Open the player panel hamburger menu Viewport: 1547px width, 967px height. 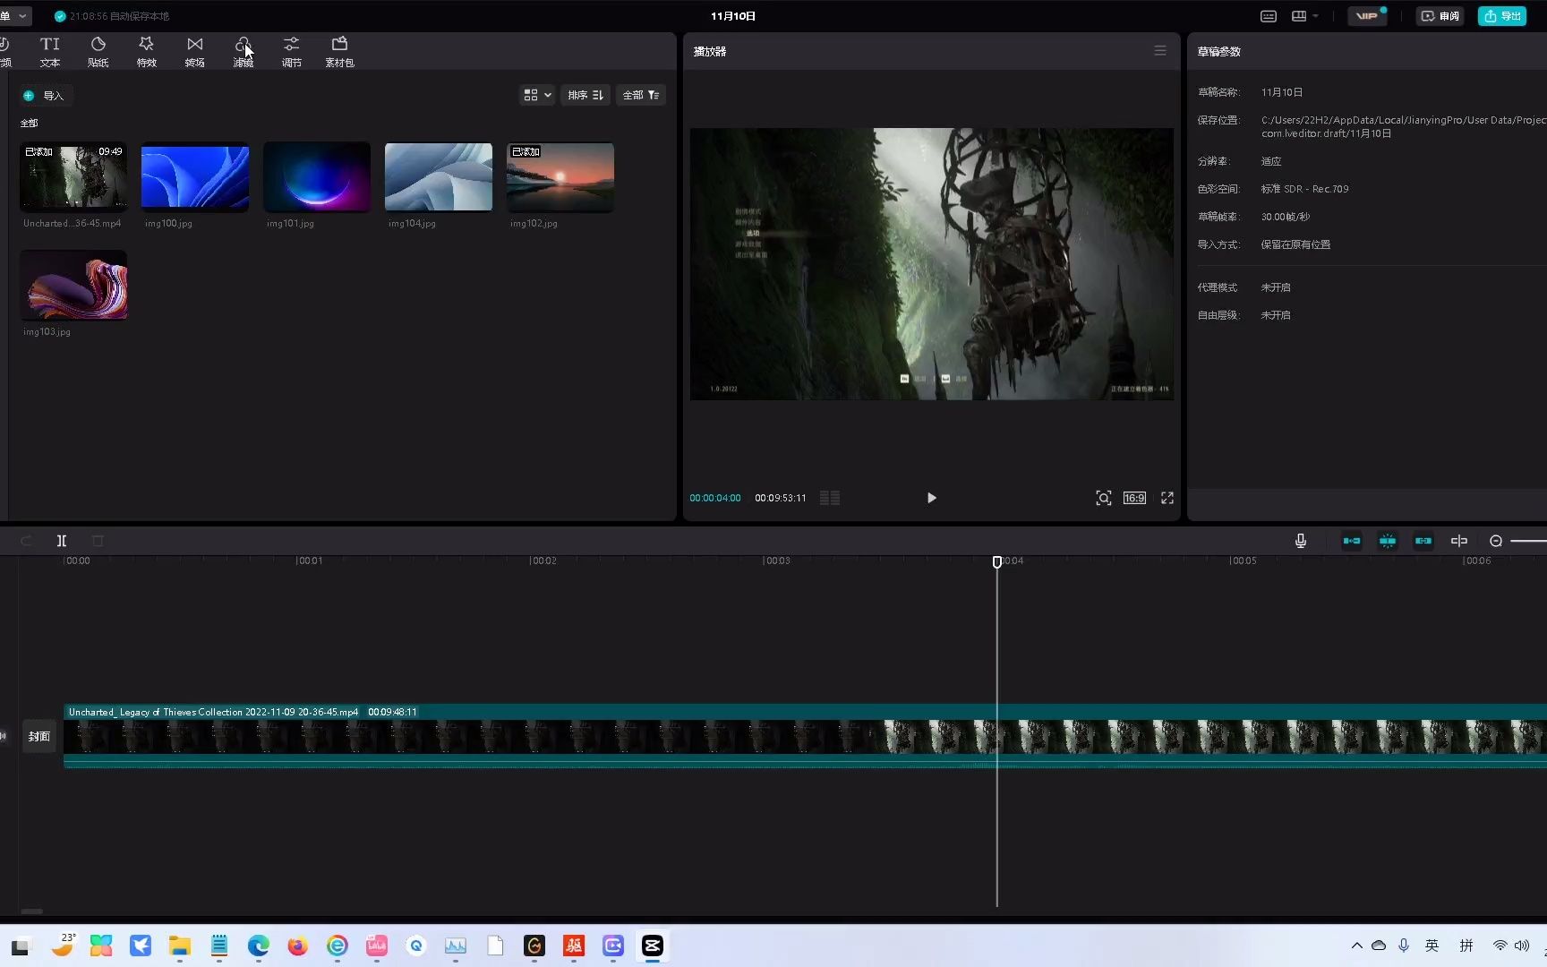[x=1160, y=51]
